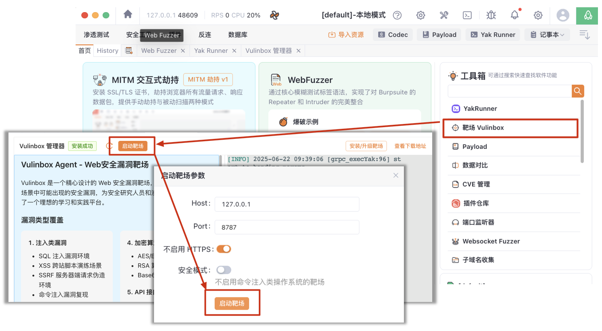Click the MITM 劫持 v1 button

(208, 80)
